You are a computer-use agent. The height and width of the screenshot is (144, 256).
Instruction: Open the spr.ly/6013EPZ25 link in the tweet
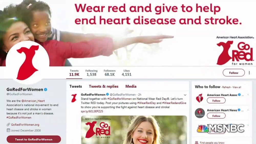tap(92, 111)
